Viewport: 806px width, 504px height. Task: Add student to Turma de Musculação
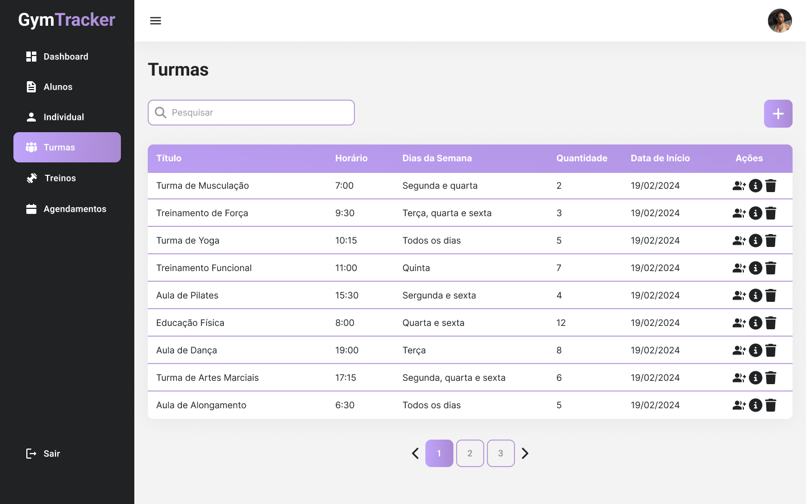tap(739, 186)
